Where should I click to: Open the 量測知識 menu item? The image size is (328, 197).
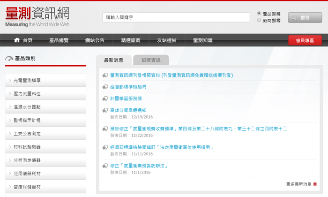click(x=202, y=40)
